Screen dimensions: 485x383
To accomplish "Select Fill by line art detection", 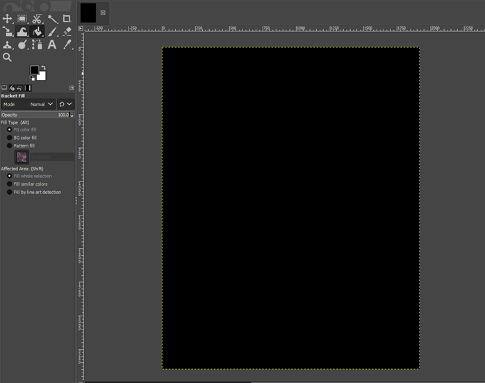I will tap(34, 192).
